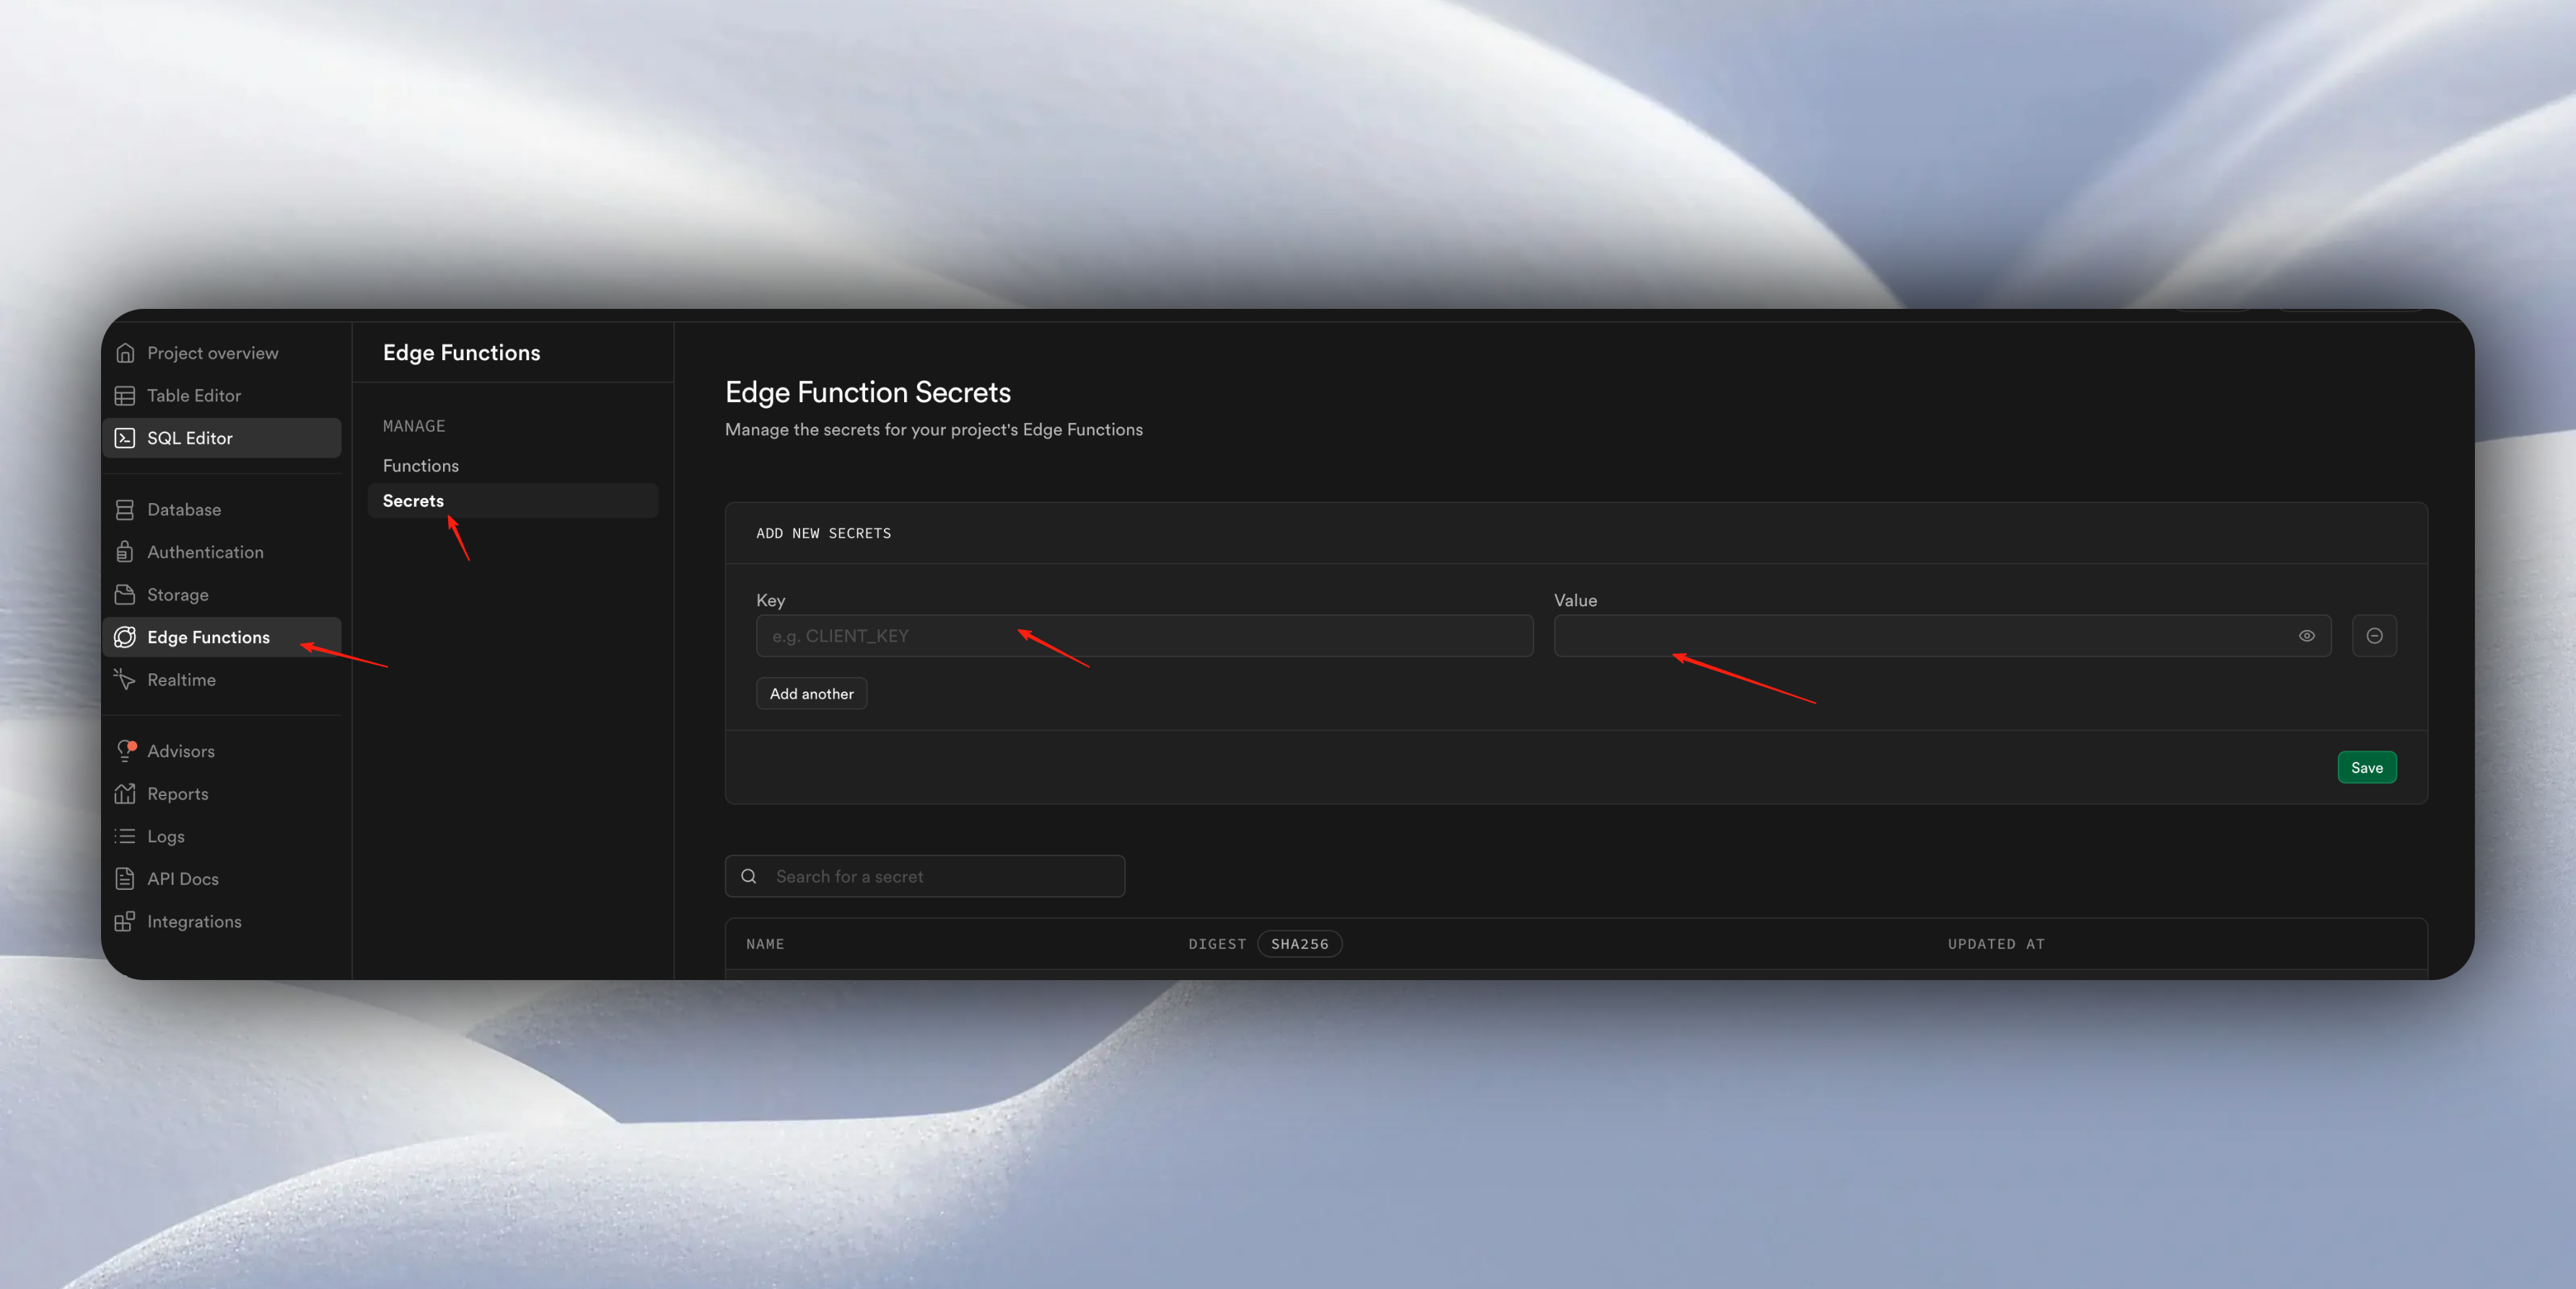Click the SQL Editor terminal icon
Image resolution: width=2576 pixels, height=1289 pixels.
click(x=125, y=438)
